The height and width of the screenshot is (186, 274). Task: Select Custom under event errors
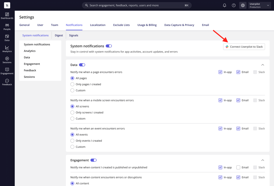click(x=72, y=147)
